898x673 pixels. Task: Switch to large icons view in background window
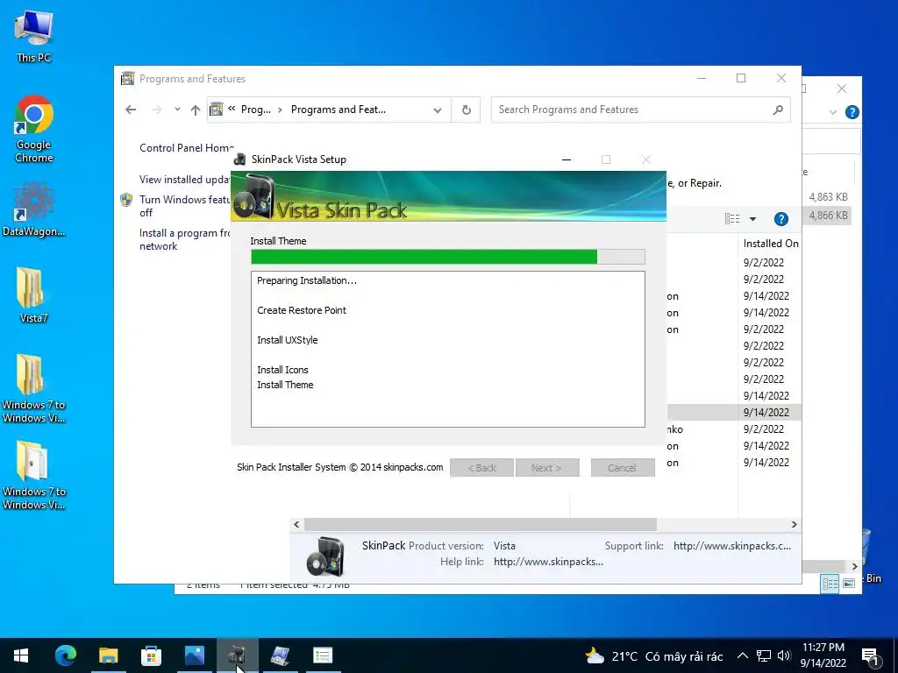pyautogui.click(x=849, y=583)
